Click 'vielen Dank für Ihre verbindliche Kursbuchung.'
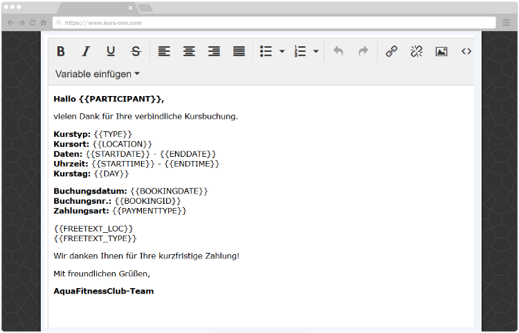 145,117
